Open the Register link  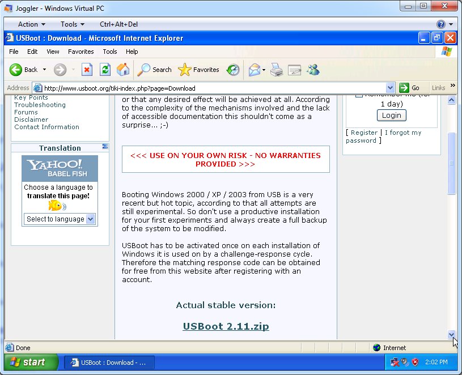364,133
